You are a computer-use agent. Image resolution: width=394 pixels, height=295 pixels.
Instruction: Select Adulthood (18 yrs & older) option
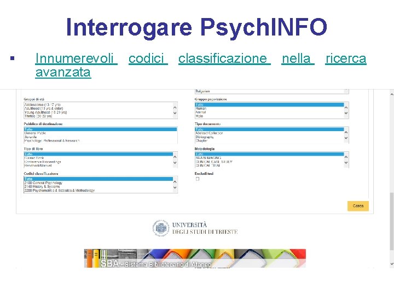tap(99, 108)
